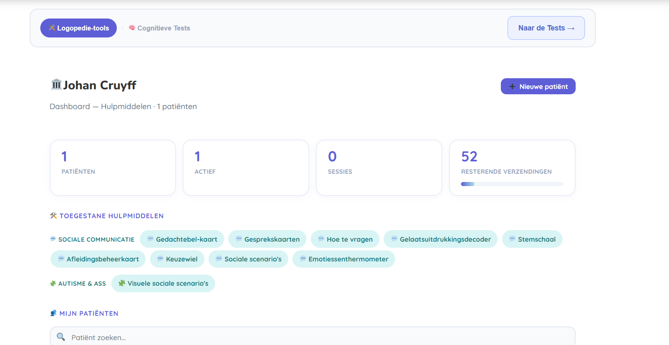
Task: Click the Naar de Tests button
Action: coord(546,28)
